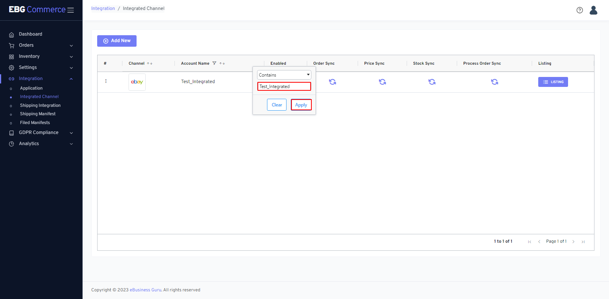
Task: Trigger the Stock Sync refresh icon
Action: pyautogui.click(x=432, y=82)
